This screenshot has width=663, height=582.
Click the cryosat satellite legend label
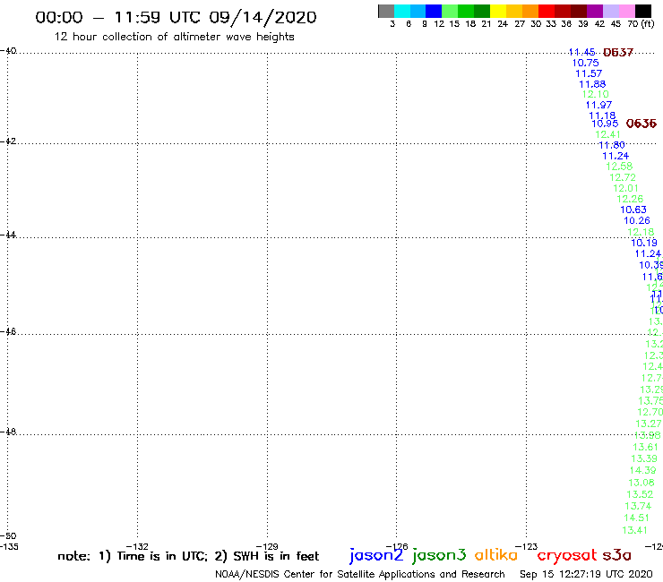click(x=567, y=556)
